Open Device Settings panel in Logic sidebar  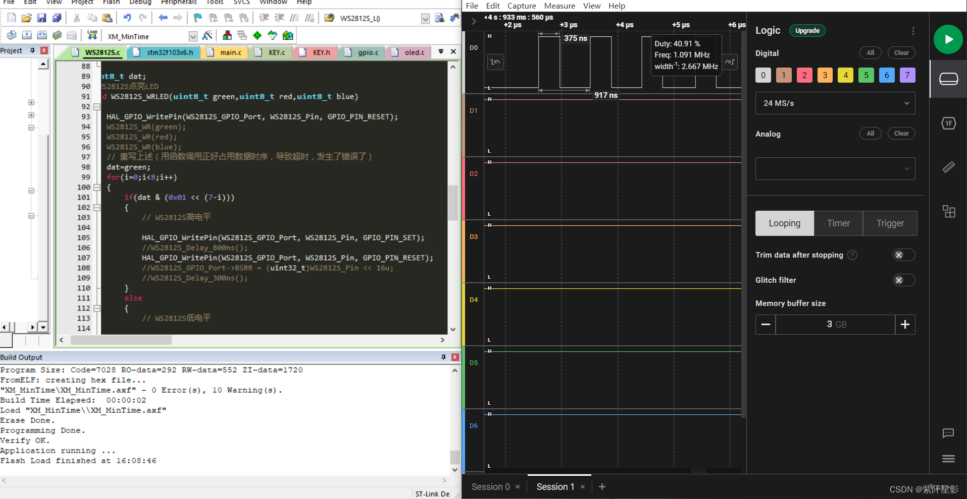[x=948, y=79]
